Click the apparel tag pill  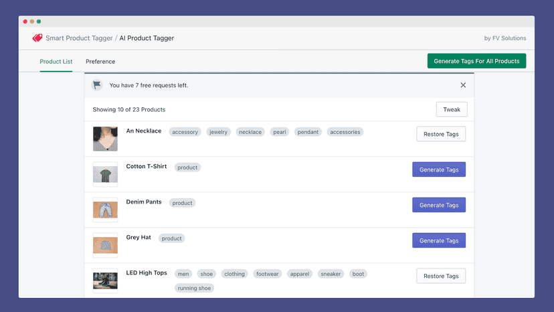300,274
